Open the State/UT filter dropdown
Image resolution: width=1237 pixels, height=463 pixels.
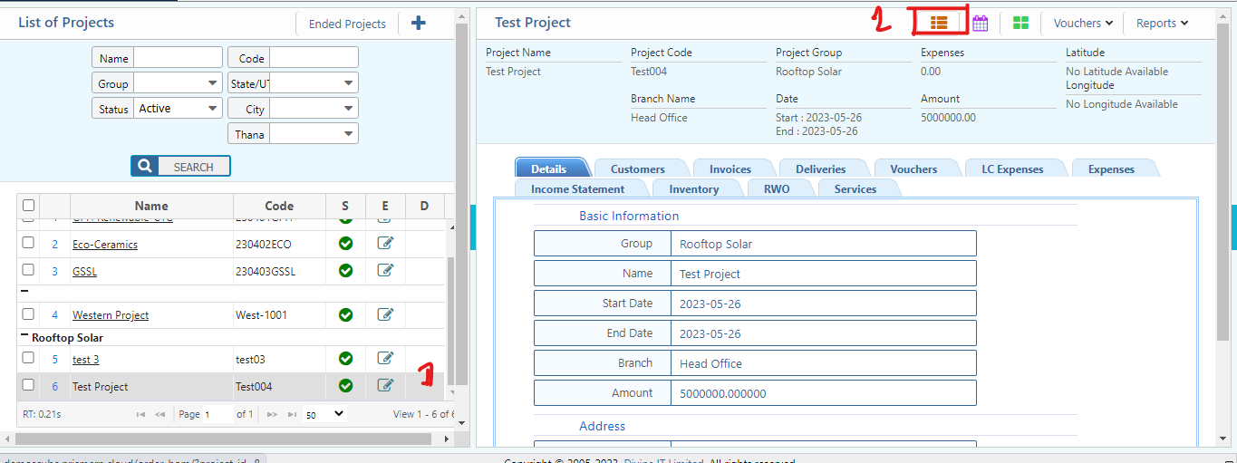(x=314, y=83)
